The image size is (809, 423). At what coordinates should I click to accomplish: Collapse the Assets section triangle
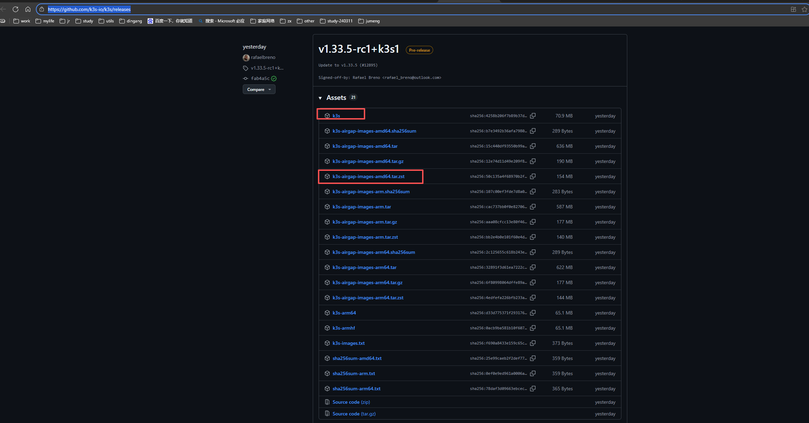point(320,98)
